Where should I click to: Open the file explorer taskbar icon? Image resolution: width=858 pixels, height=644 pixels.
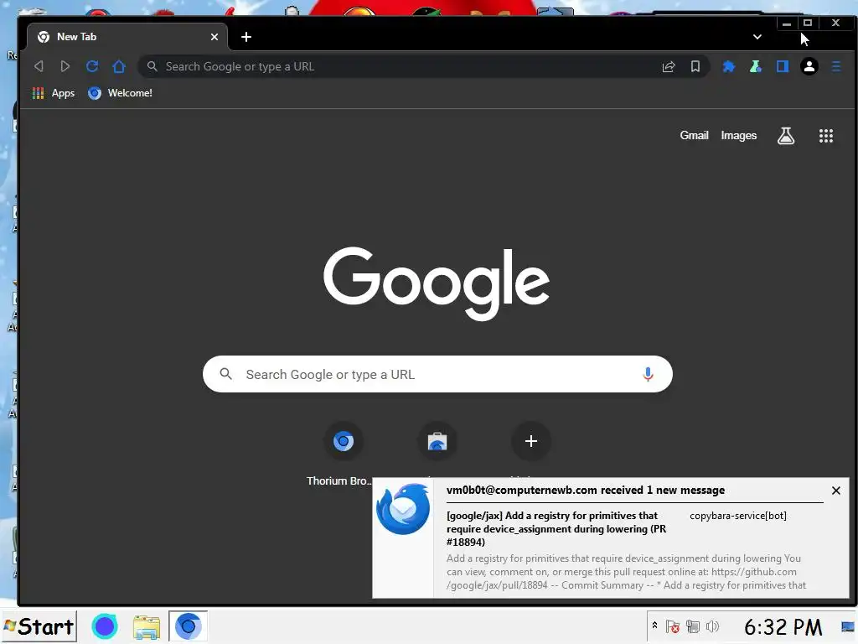tap(146, 627)
